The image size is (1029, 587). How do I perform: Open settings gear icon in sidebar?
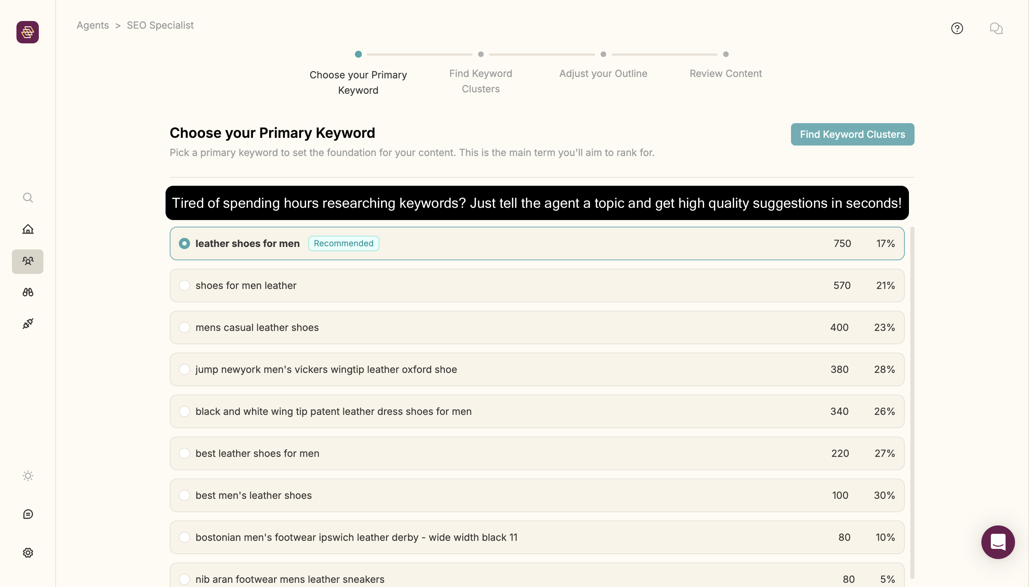pyautogui.click(x=27, y=553)
